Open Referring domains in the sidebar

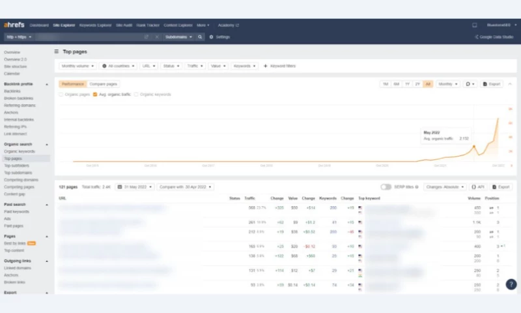click(x=20, y=106)
